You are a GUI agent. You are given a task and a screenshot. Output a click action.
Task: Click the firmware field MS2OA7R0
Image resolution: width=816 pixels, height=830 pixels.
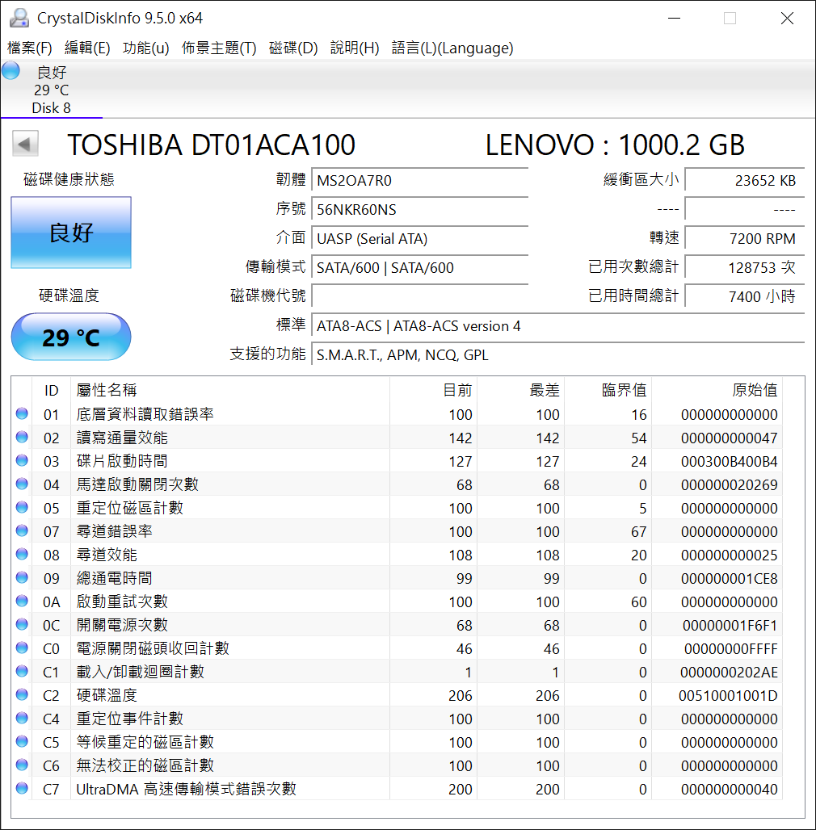tap(420, 181)
